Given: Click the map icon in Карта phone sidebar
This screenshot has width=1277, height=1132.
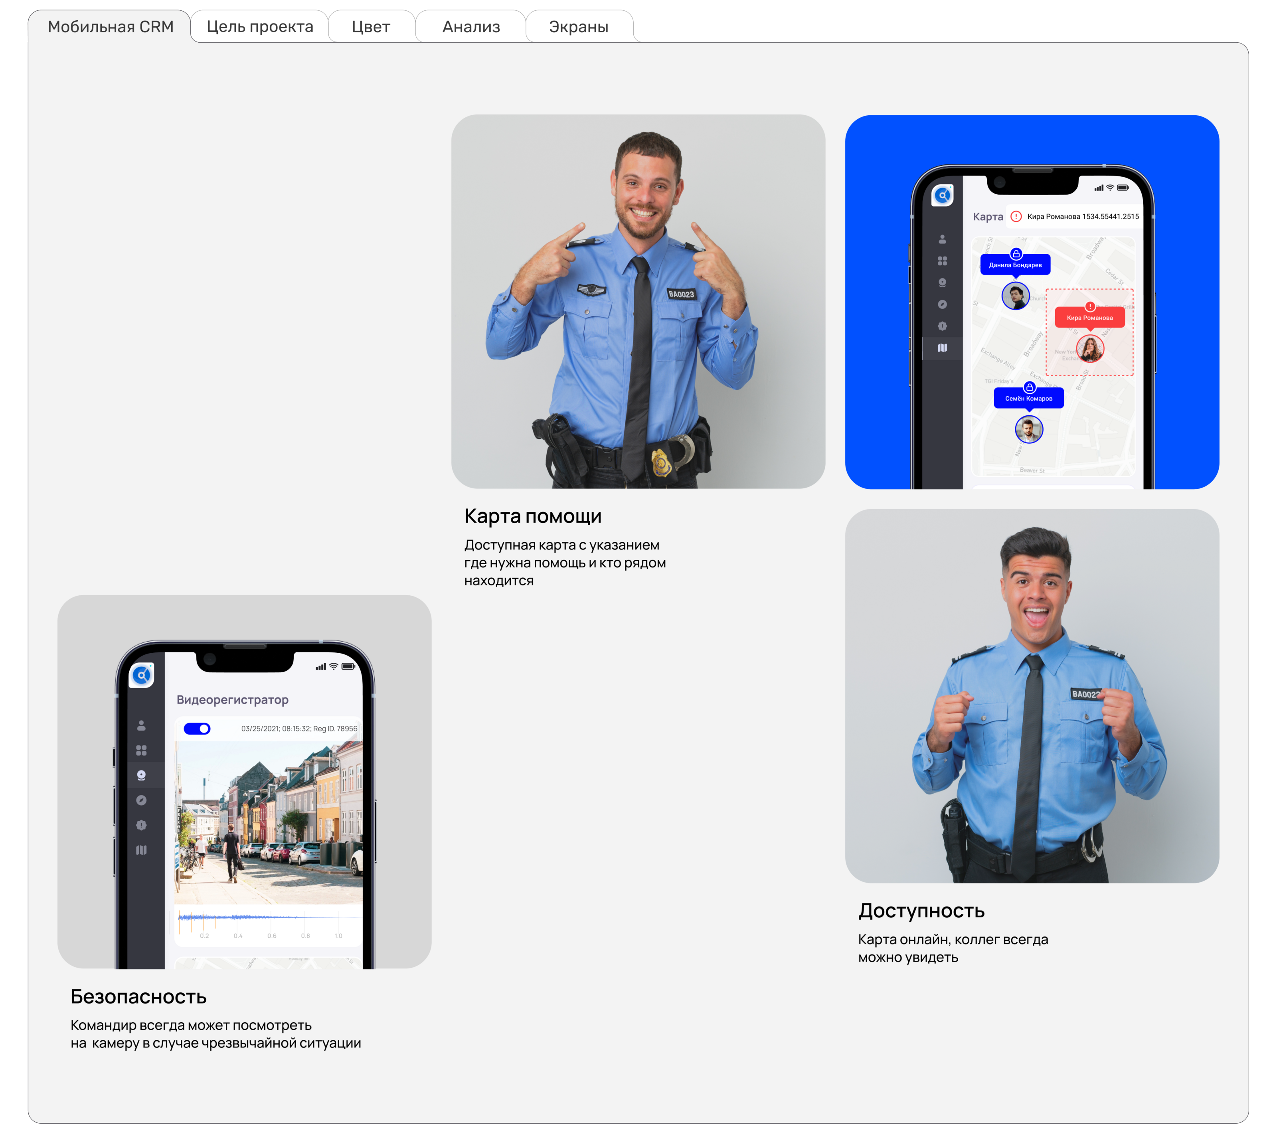Looking at the screenshot, I should 942,348.
